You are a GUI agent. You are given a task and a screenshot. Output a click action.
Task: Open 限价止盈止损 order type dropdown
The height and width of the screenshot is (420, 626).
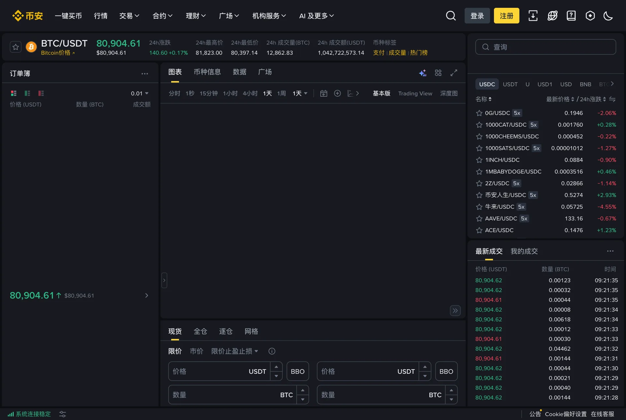pyautogui.click(x=235, y=351)
